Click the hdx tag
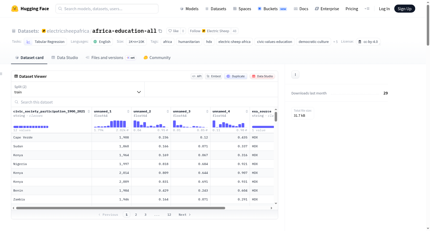The width and height of the screenshot is (430, 231). pos(209,42)
